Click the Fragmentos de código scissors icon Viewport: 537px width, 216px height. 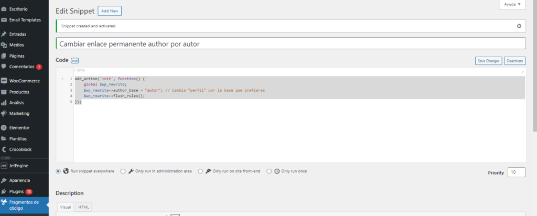[x=4, y=202]
